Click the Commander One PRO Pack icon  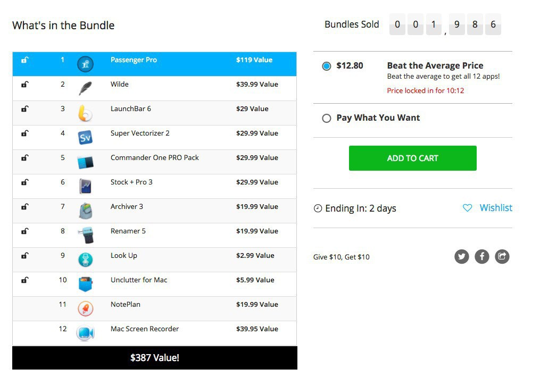click(x=85, y=162)
